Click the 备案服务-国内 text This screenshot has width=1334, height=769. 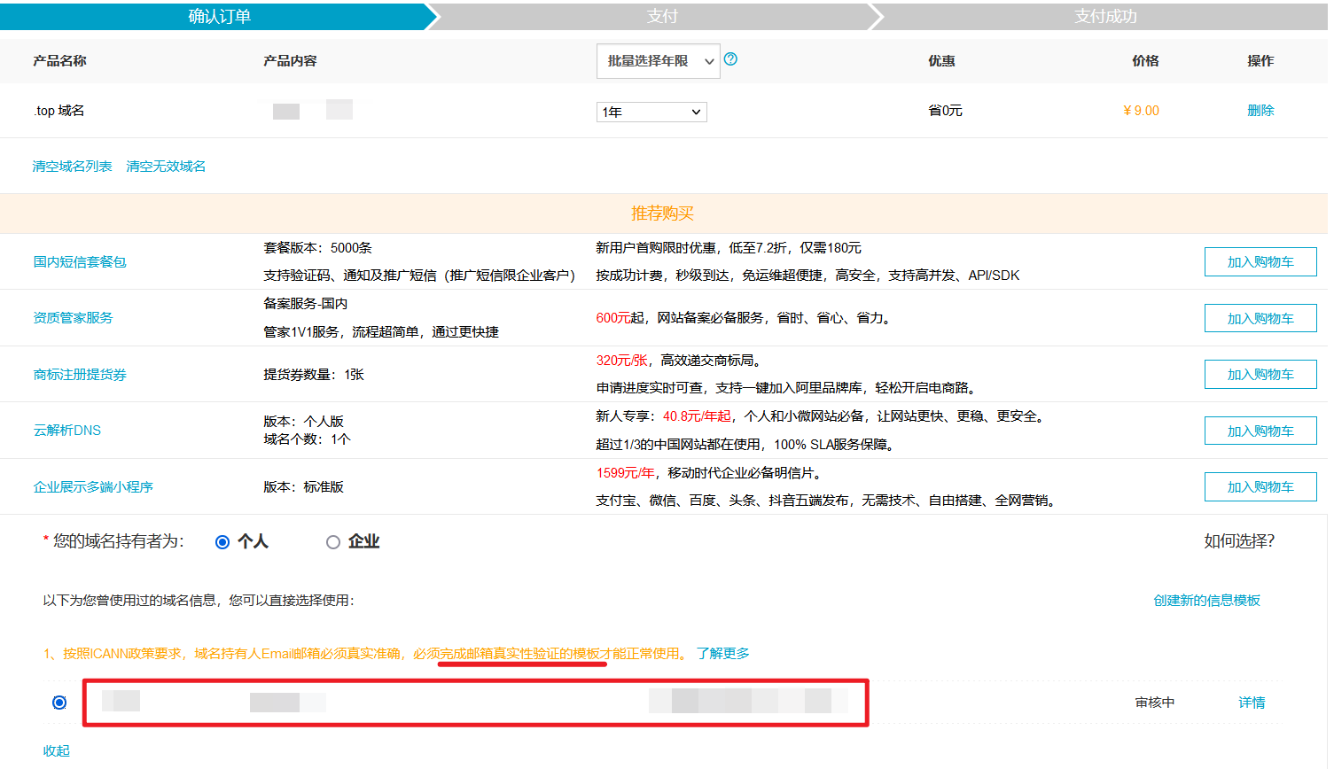pyautogui.click(x=305, y=304)
